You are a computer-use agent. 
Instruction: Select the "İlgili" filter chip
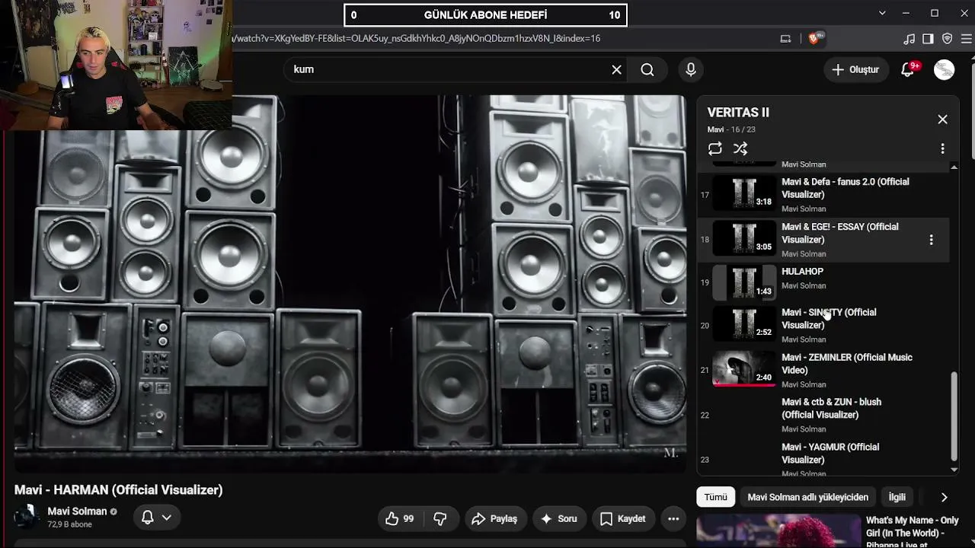click(x=897, y=497)
